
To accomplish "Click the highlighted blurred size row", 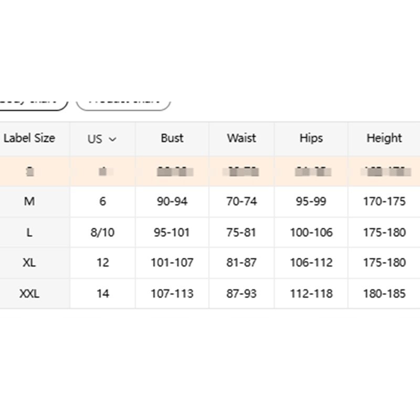I will pyautogui.click(x=210, y=171).
